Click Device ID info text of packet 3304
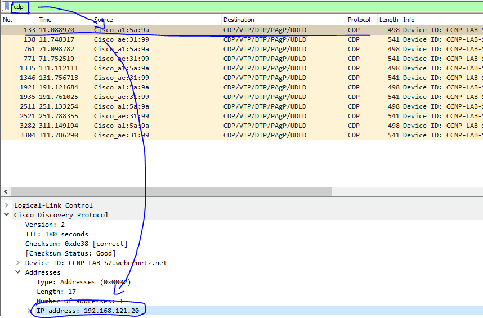 (443, 135)
